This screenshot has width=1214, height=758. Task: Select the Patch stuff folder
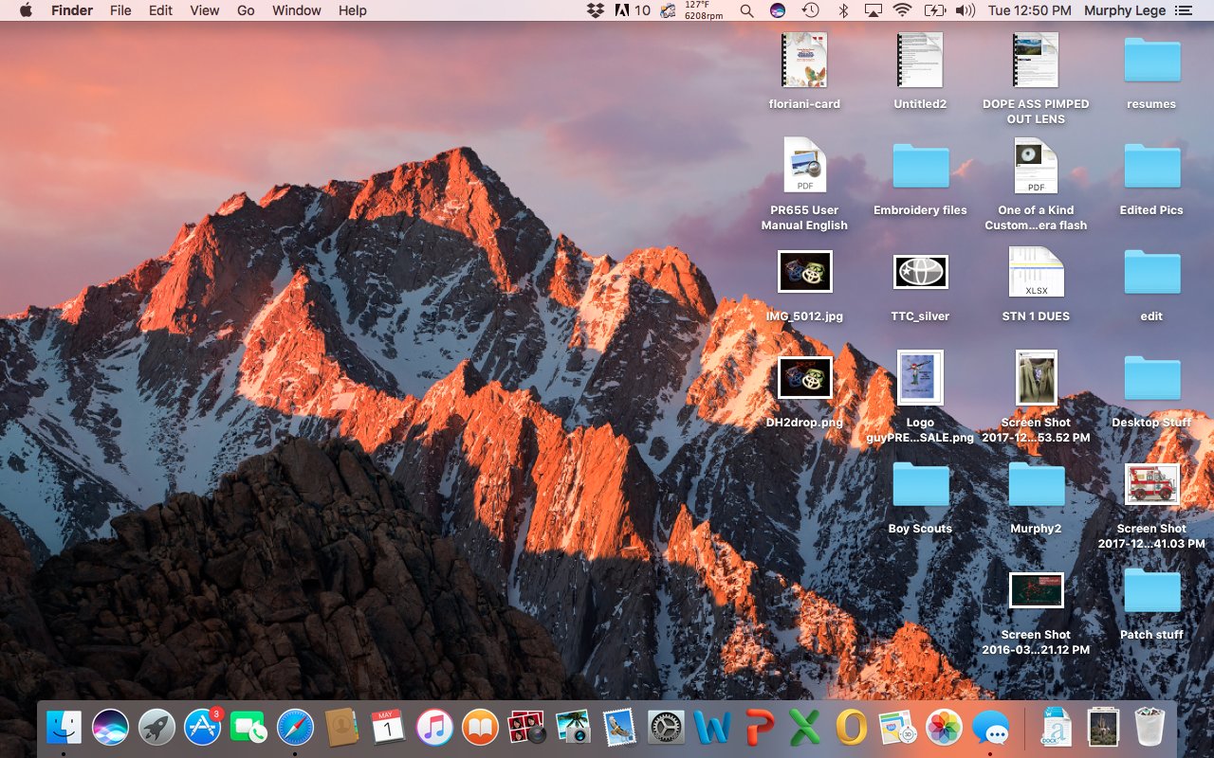pyautogui.click(x=1151, y=602)
